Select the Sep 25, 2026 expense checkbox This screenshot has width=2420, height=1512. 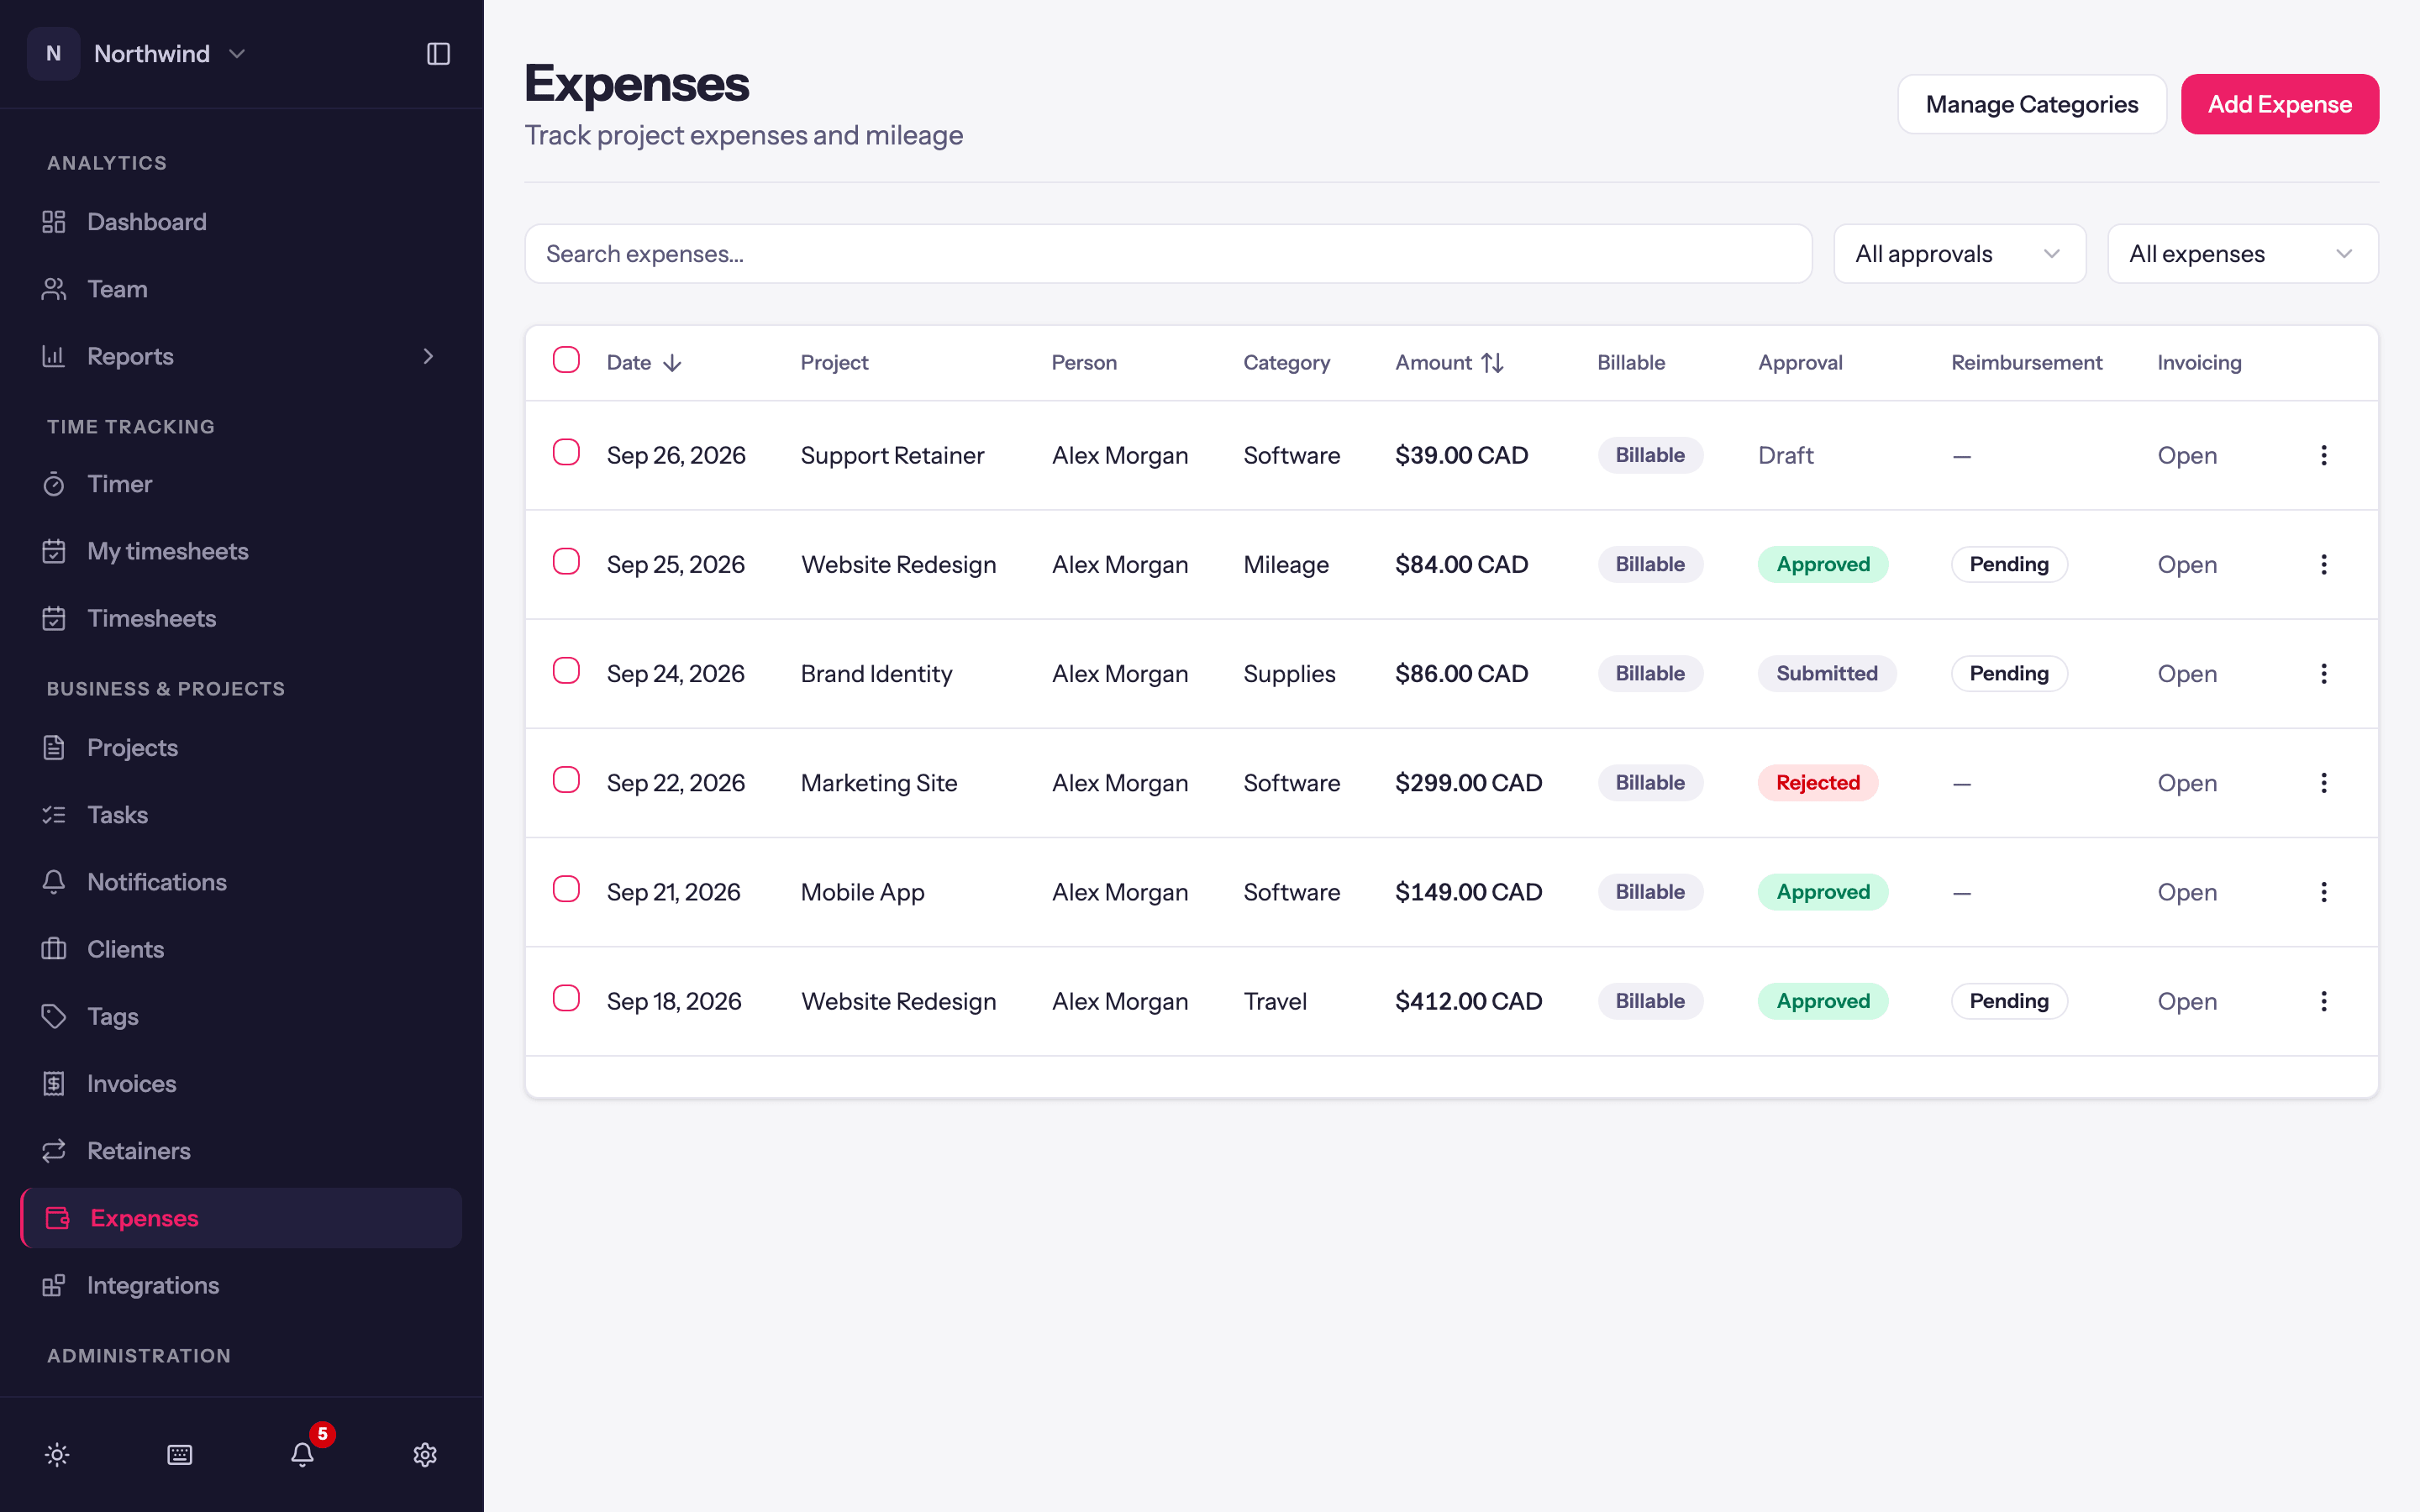point(566,561)
